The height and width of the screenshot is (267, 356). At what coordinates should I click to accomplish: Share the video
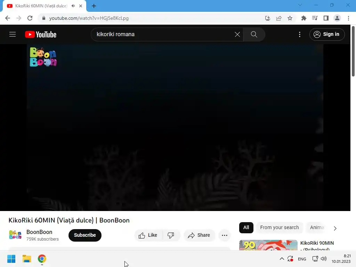point(199,235)
